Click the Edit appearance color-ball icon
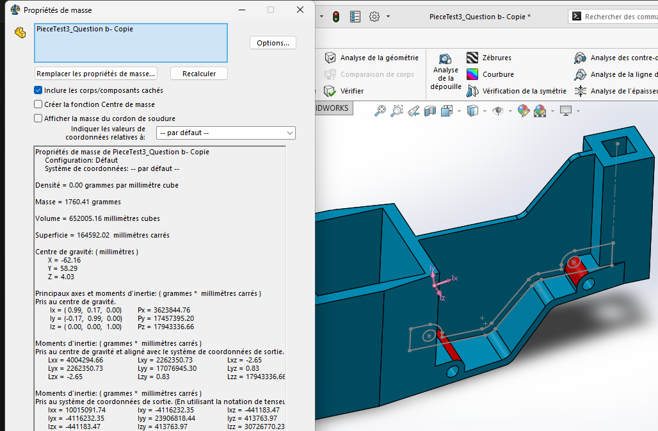 [x=523, y=111]
